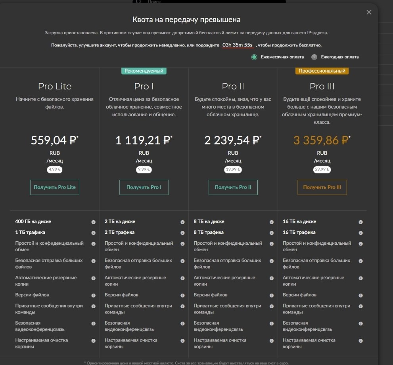The width and height of the screenshot is (393, 365).
Task: Click Получить Pro II button
Action: point(233,187)
